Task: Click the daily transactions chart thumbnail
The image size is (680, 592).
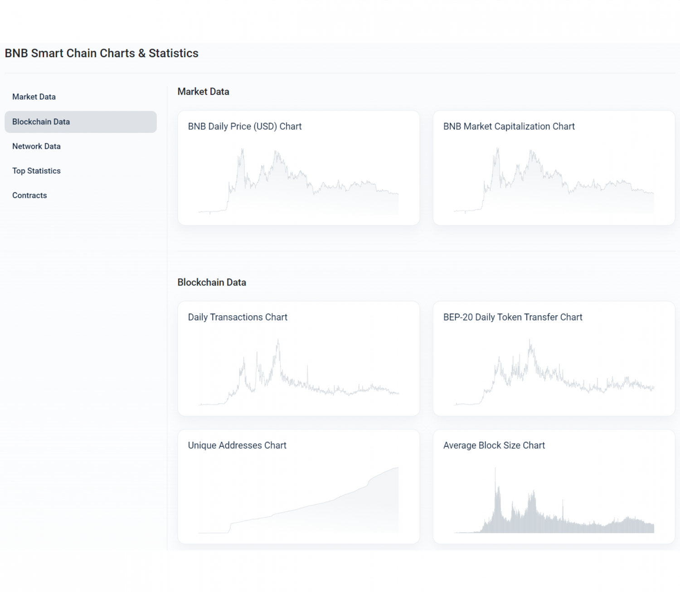Action: tap(299, 372)
